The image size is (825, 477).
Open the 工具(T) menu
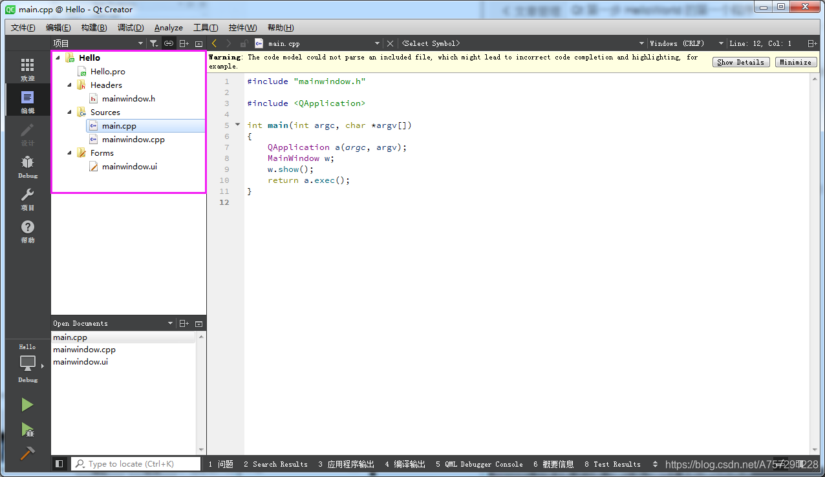click(206, 28)
